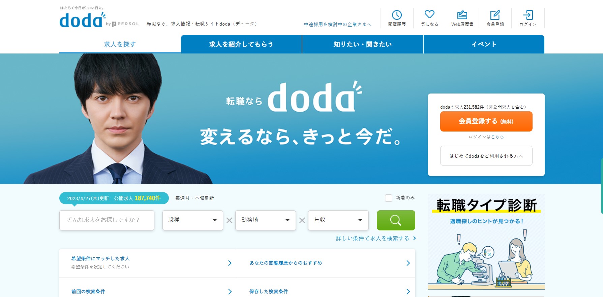The height and width of the screenshot is (297, 603).
Task: Click chevron next to 保存した検索条件
Action: click(x=408, y=292)
